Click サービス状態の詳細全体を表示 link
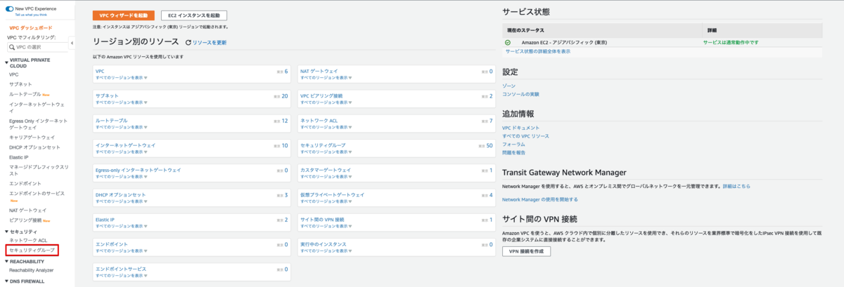844x287 pixels. point(538,51)
